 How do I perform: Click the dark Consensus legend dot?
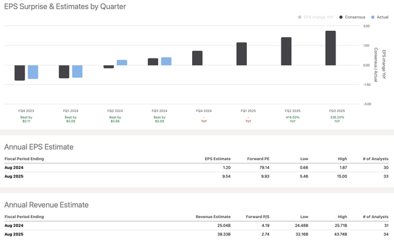341,17
